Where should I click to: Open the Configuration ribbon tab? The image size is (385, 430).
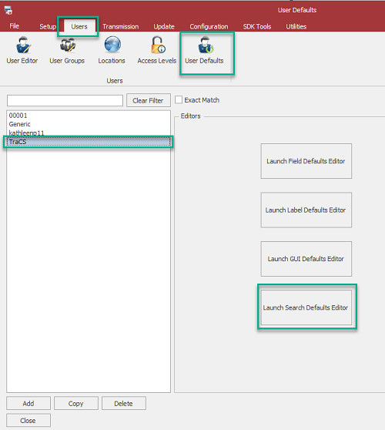tap(209, 27)
